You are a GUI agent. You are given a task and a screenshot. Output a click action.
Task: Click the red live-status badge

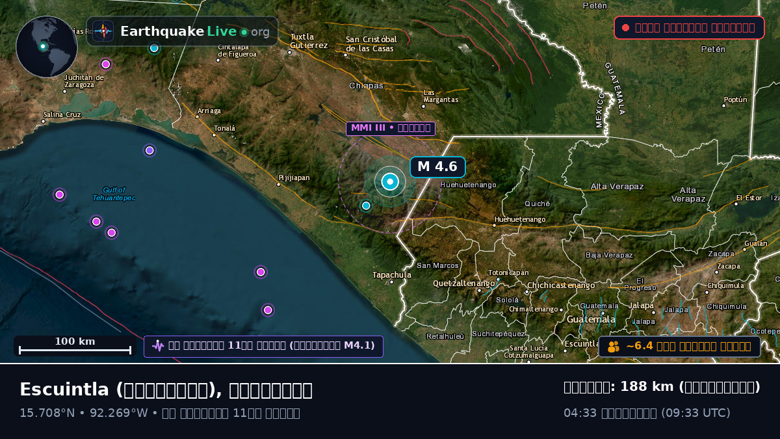(689, 27)
